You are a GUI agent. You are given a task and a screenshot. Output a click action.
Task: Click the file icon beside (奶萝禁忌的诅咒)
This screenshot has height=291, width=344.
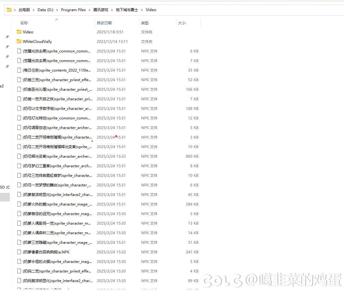click(19, 214)
